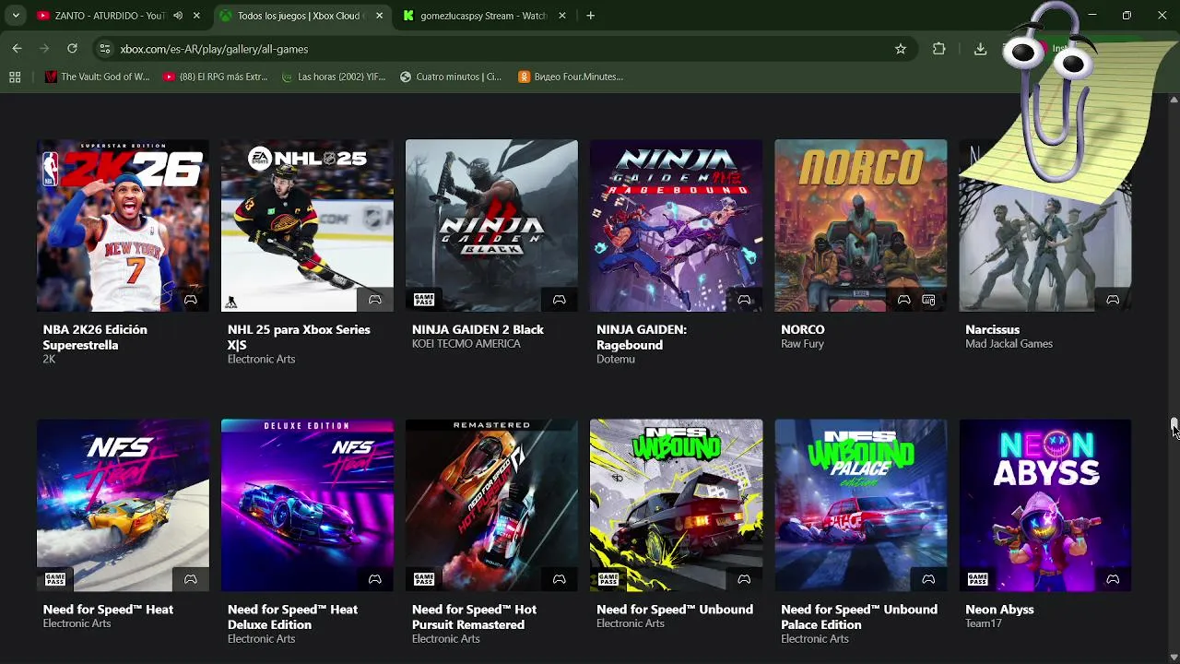Open the NHL 25 cover thumbnail
Viewport: 1180px width, 664px height.
[307, 226]
